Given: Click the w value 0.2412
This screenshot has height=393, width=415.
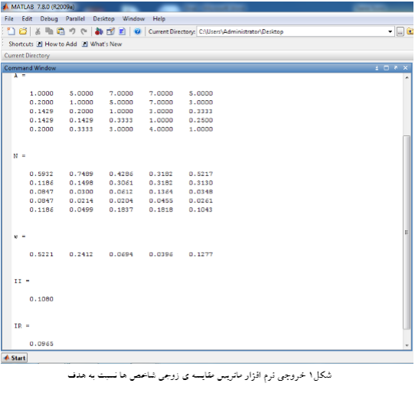Looking at the screenshot, I should (81, 255).
